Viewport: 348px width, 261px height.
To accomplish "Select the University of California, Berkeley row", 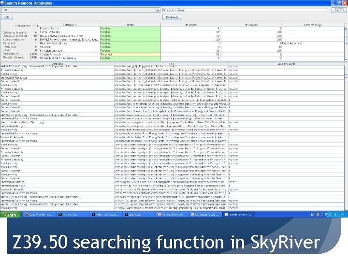I will [192, 58].
